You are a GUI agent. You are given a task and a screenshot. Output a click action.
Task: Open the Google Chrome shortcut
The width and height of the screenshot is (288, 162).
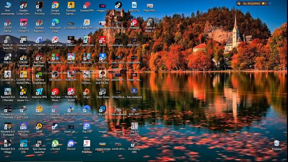point(55,8)
